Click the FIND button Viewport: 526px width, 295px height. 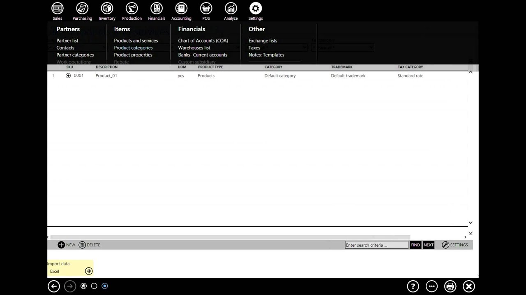coord(415,245)
